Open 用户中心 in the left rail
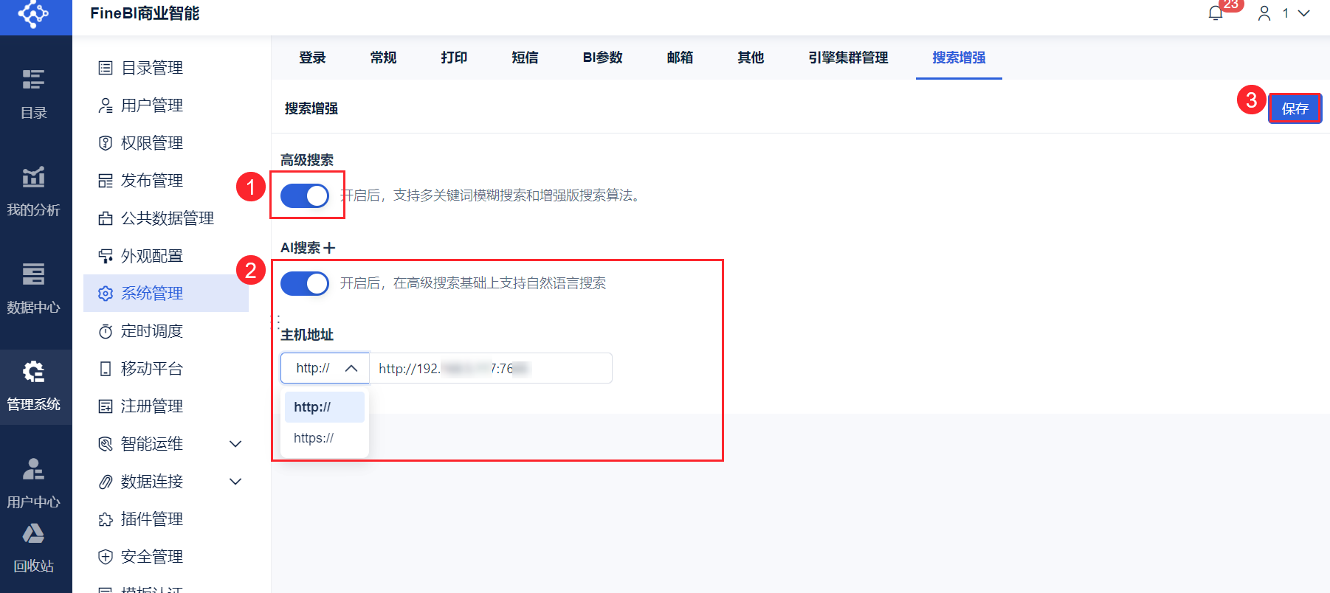This screenshot has width=1330, height=593. [34, 483]
